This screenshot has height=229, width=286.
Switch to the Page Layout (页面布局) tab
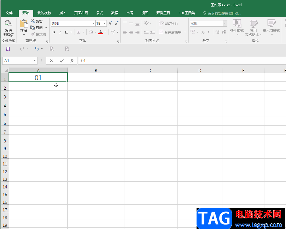pos(81,13)
